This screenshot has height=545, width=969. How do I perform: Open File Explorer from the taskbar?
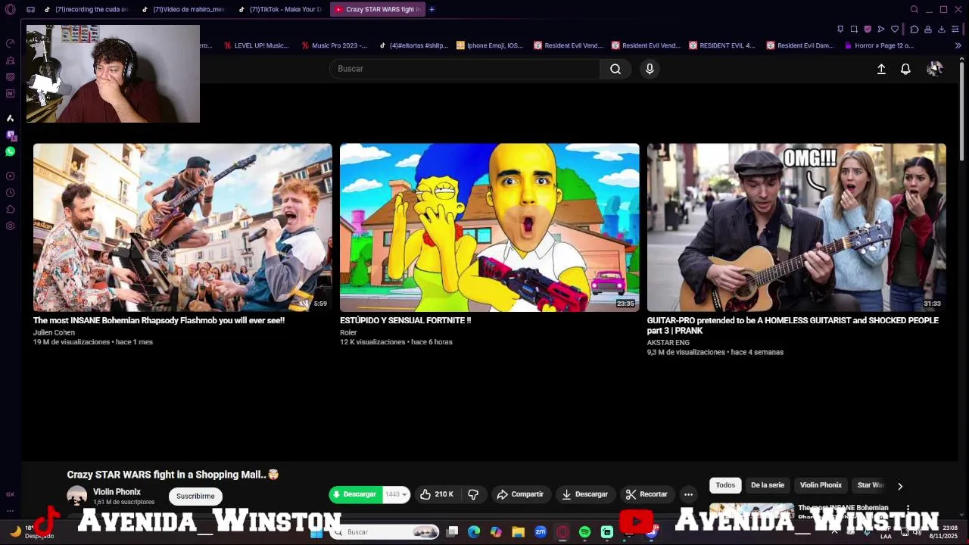click(519, 532)
